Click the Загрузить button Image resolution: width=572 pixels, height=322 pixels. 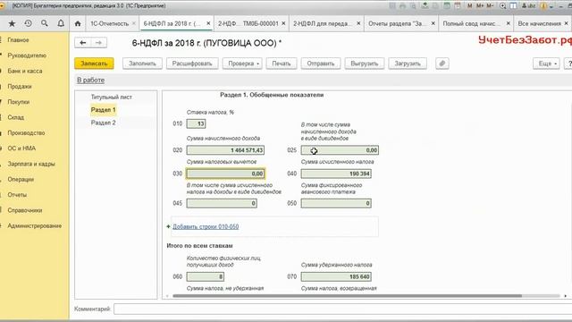(408, 64)
